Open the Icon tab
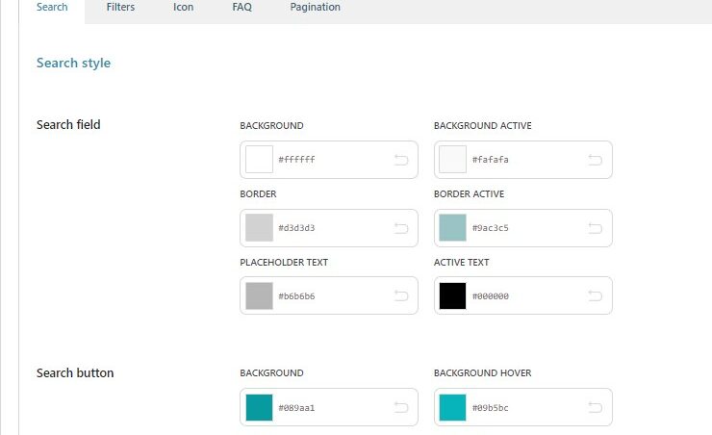Screen dimensions: 712x435 (183, 8)
